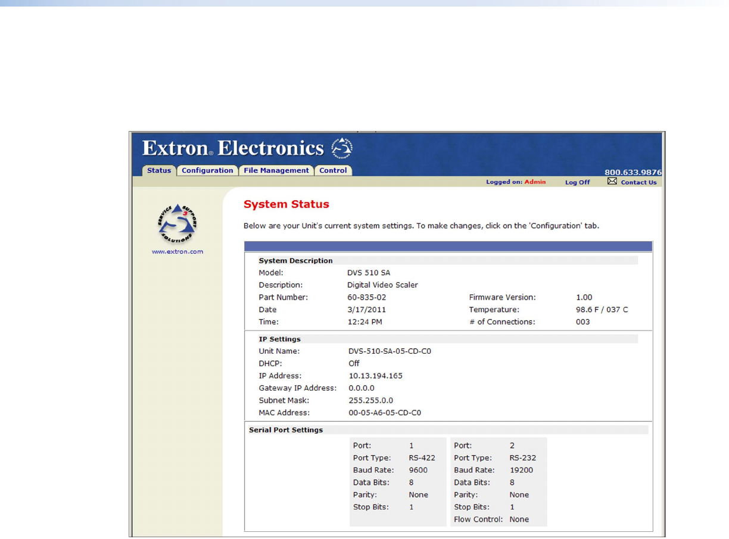Click the RS-422 port type value
Screen dimensions: 729x539
coord(422,458)
